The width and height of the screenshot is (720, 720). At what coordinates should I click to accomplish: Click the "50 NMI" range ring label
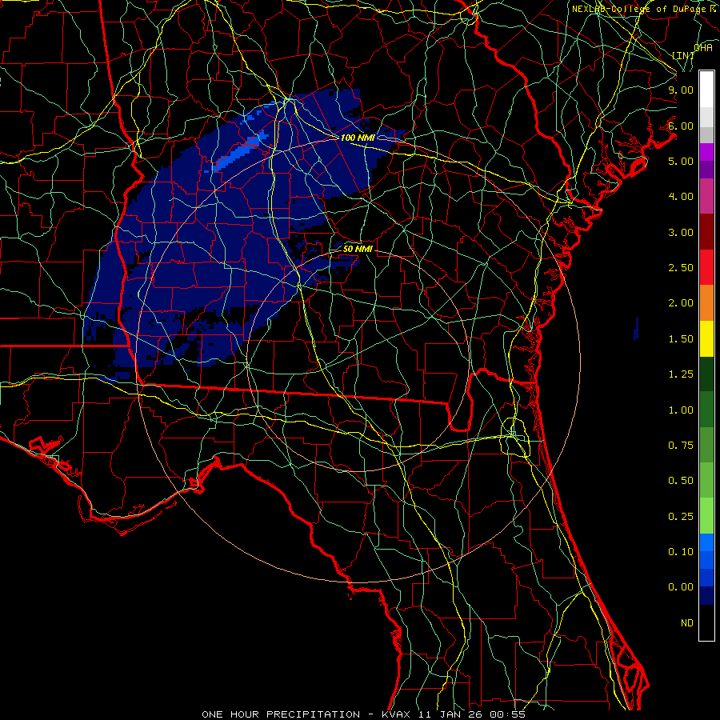[358, 249]
